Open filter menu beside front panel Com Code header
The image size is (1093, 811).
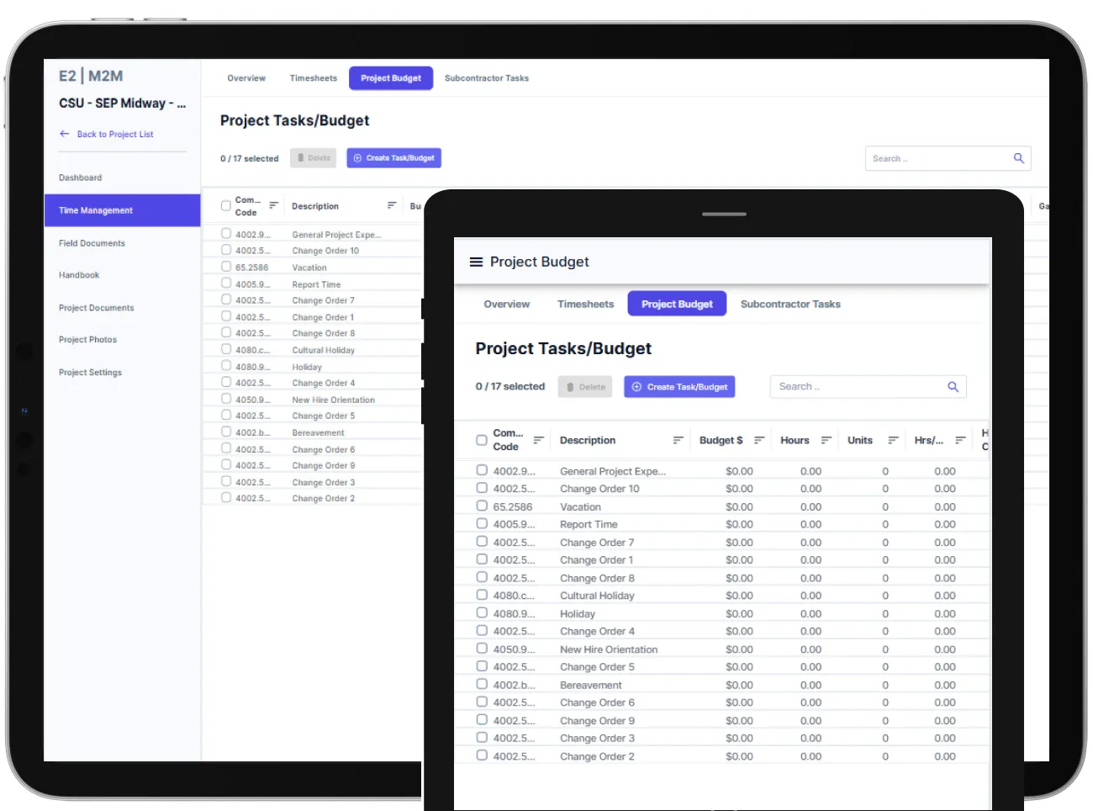coord(539,440)
